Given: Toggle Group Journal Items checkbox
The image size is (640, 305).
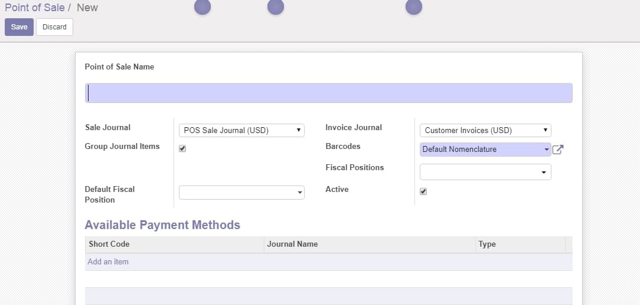Looking at the screenshot, I should point(182,148).
